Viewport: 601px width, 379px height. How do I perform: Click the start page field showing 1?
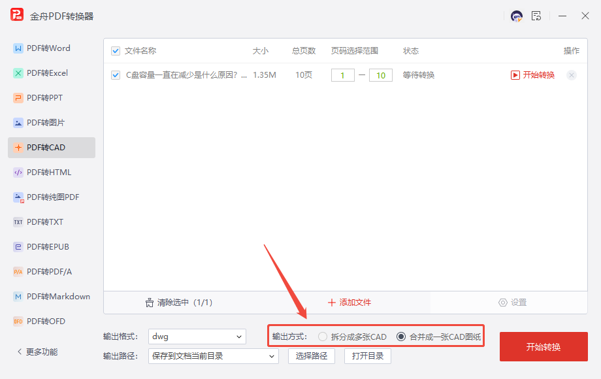(343, 76)
